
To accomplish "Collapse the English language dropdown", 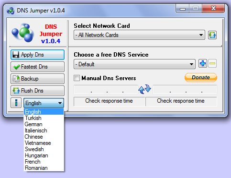I will click(x=44, y=103).
